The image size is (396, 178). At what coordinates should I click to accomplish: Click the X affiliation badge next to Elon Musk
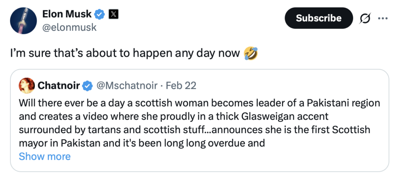114,15
